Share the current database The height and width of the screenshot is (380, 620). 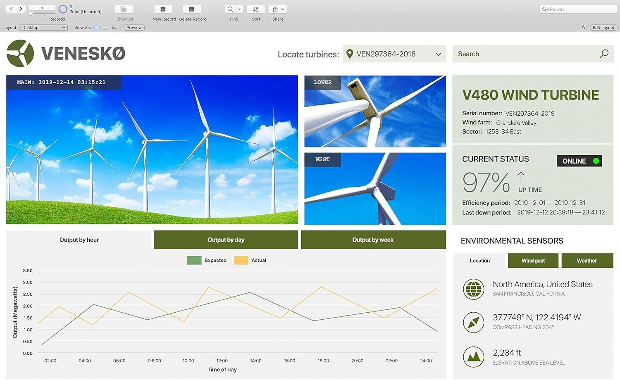(x=275, y=9)
